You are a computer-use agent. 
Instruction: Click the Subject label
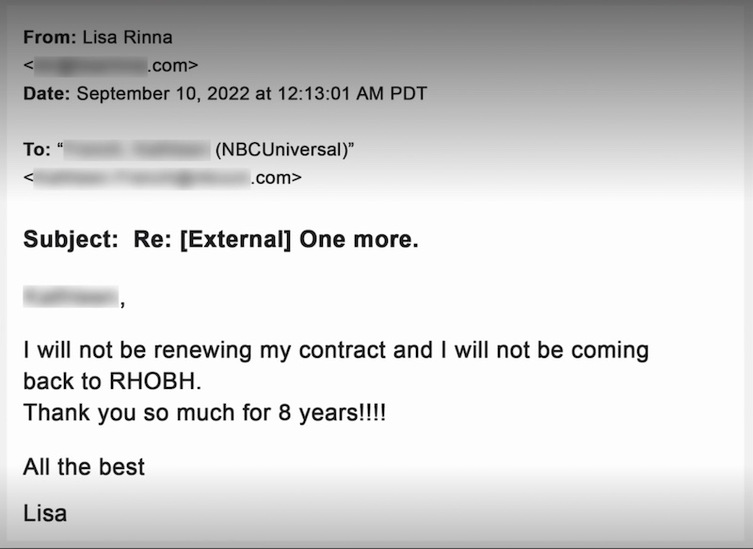click(71, 240)
